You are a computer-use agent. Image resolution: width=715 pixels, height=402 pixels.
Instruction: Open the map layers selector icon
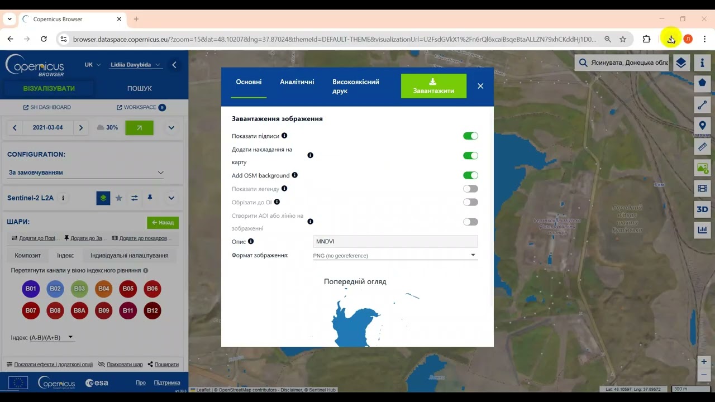point(680,63)
